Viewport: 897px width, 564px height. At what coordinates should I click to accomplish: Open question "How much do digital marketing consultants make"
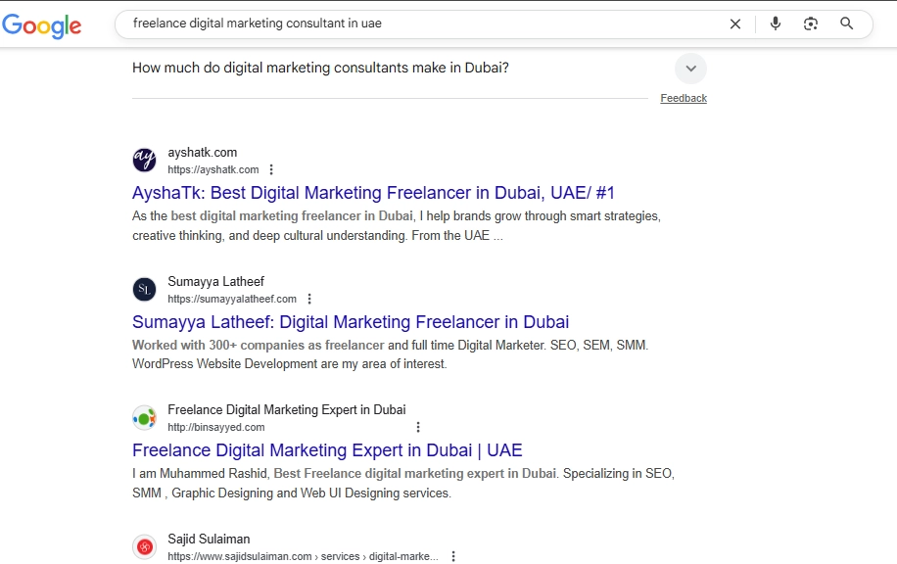tap(320, 69)
